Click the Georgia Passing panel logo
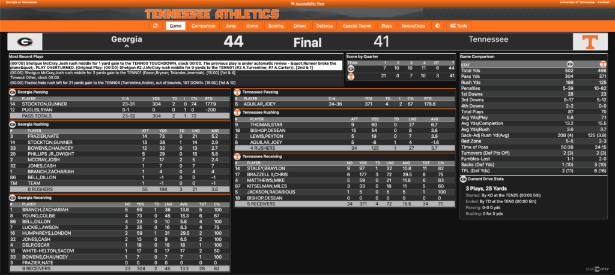This screenshot has height=275, width=615. coord(12,92)
